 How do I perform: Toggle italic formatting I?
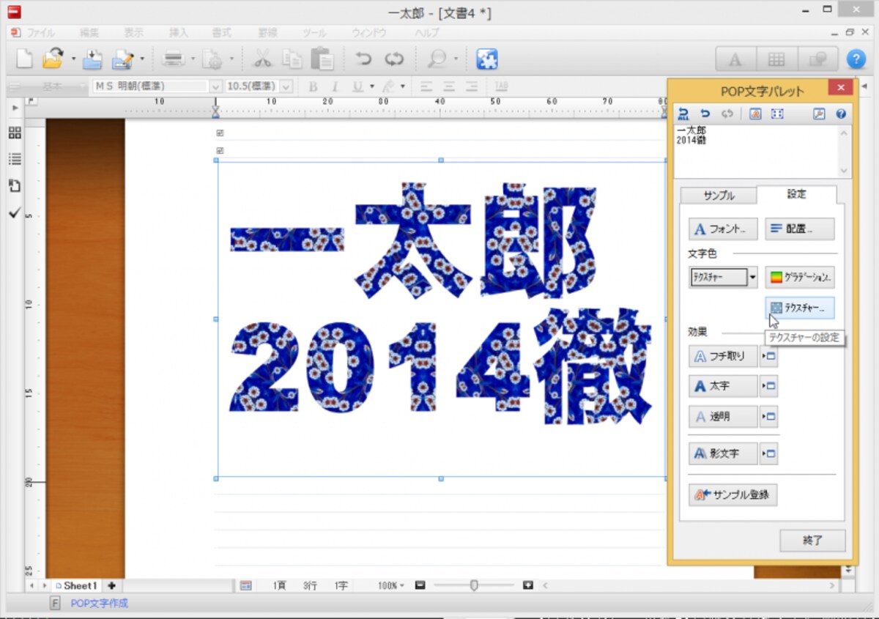tap(335, 86)
